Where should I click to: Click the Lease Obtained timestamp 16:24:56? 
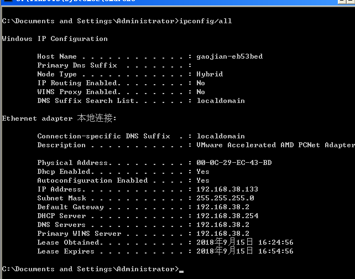[275, 242]
